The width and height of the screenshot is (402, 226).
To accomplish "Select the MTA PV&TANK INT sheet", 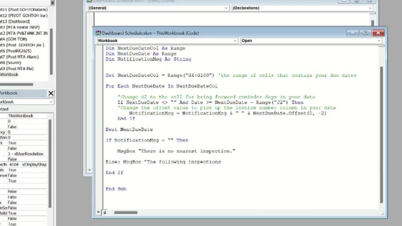I will [x=24, y=33].
